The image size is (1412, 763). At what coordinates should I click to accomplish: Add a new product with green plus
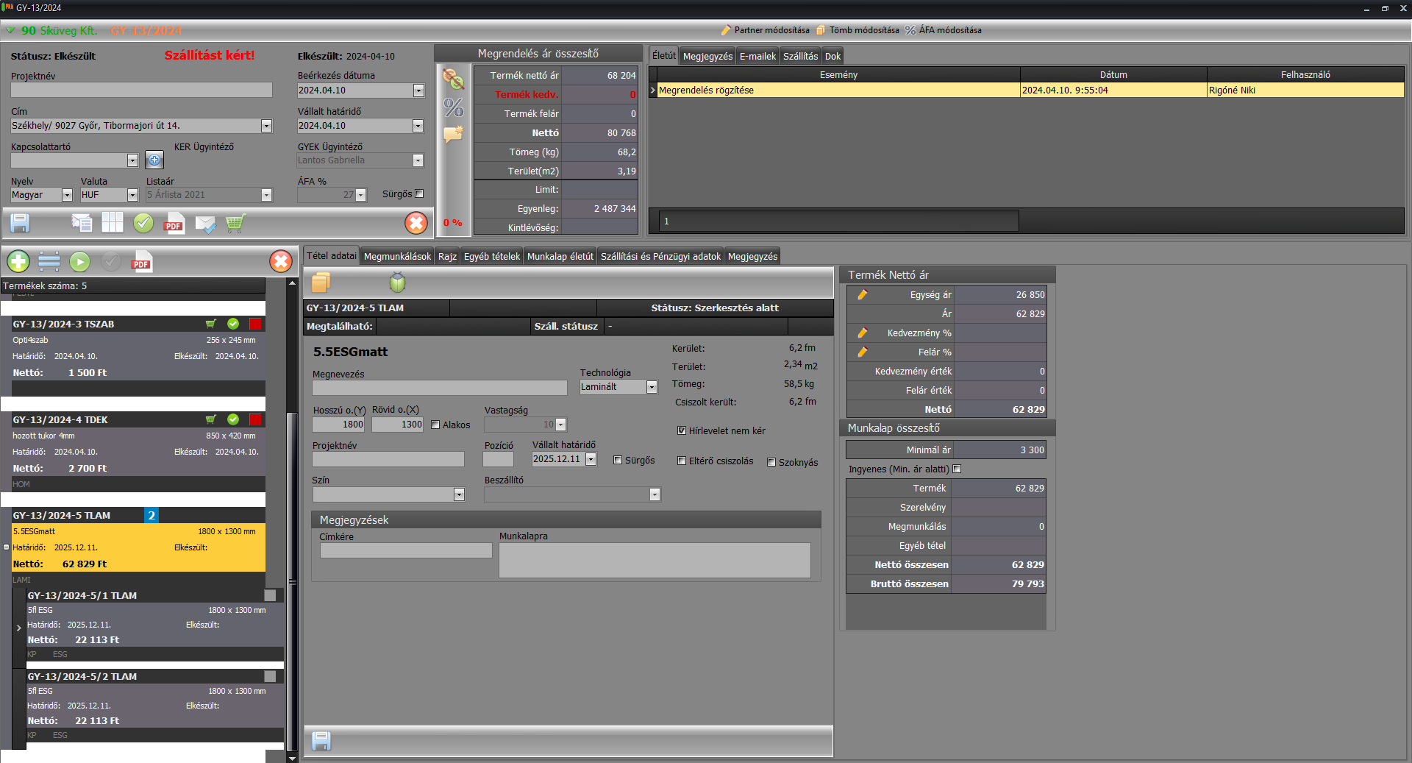coord(18,261)
